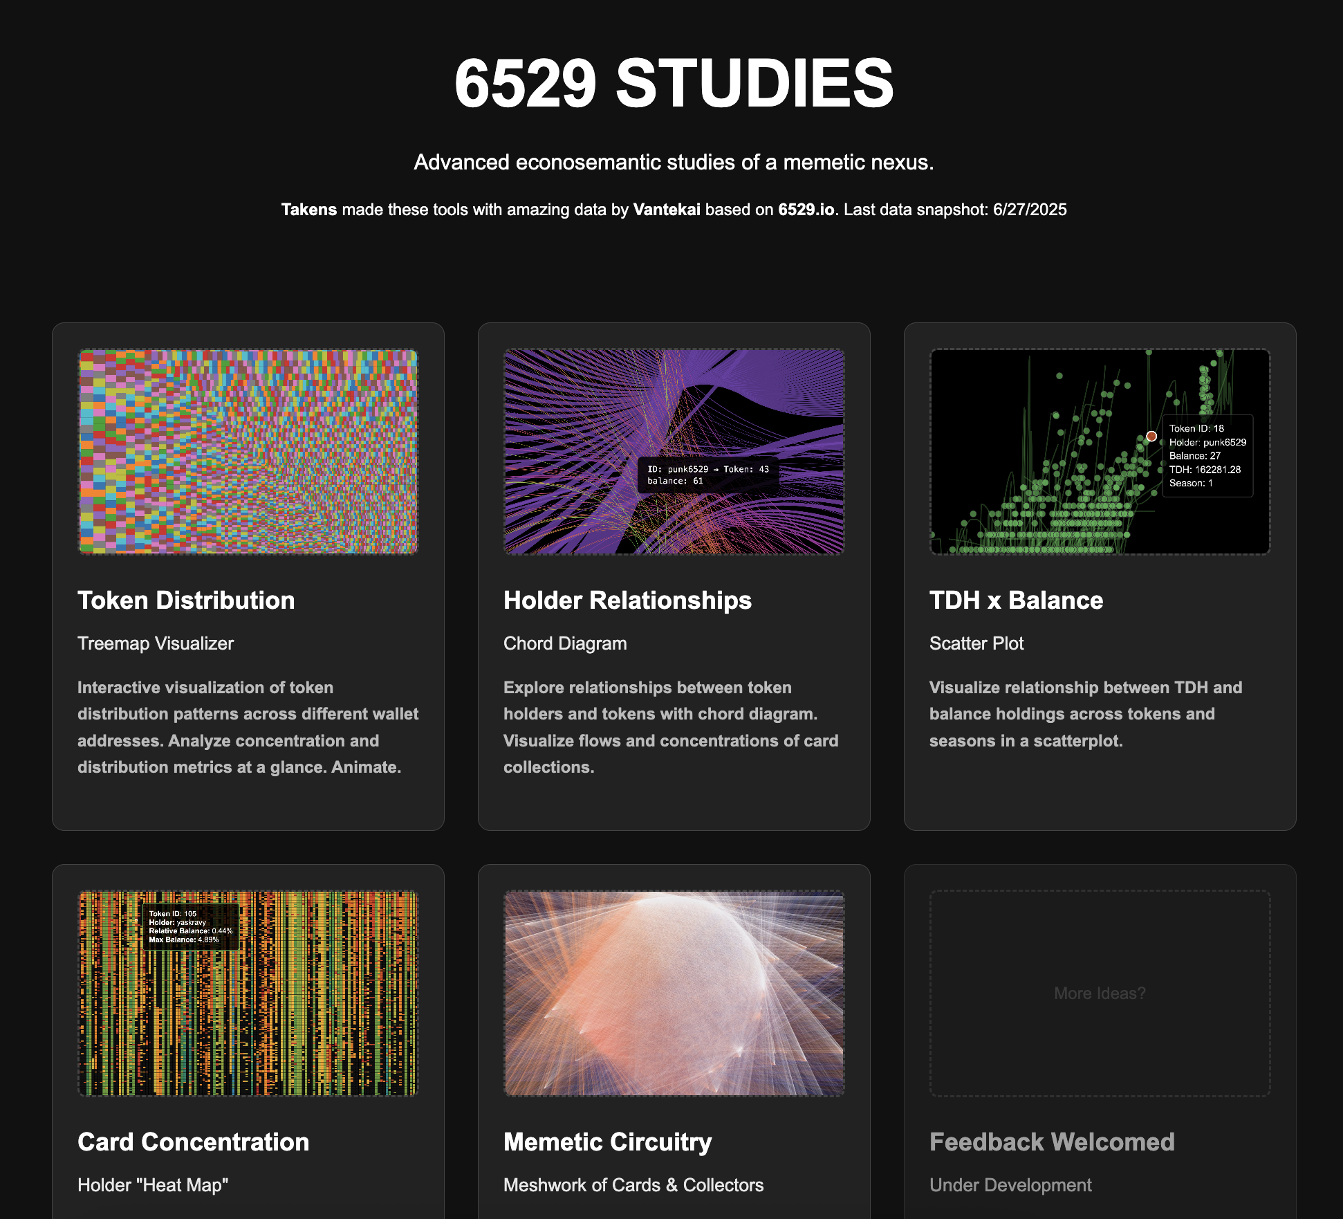
Task: Open the Memetic Circuitry title
Action: (x=607, y=1142)
